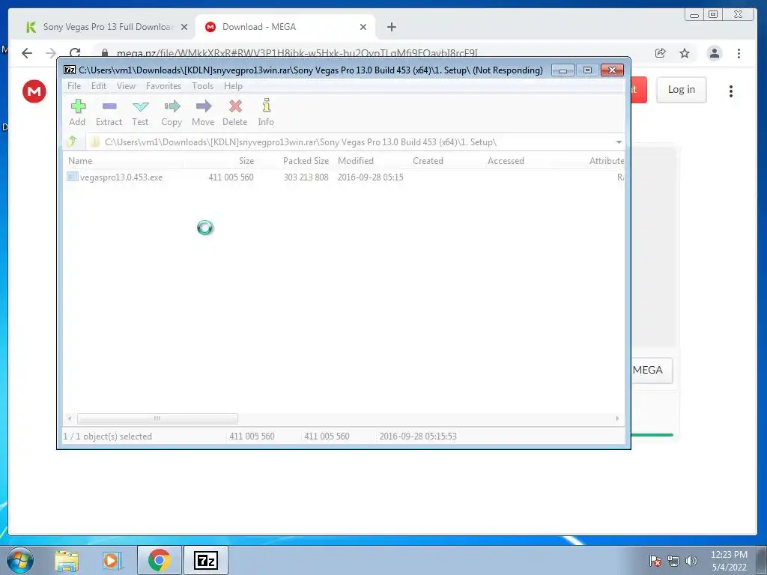Close the Sony Vegas Pro 13 tab
Screen dimensions: 767x575
tap(184, 27)
